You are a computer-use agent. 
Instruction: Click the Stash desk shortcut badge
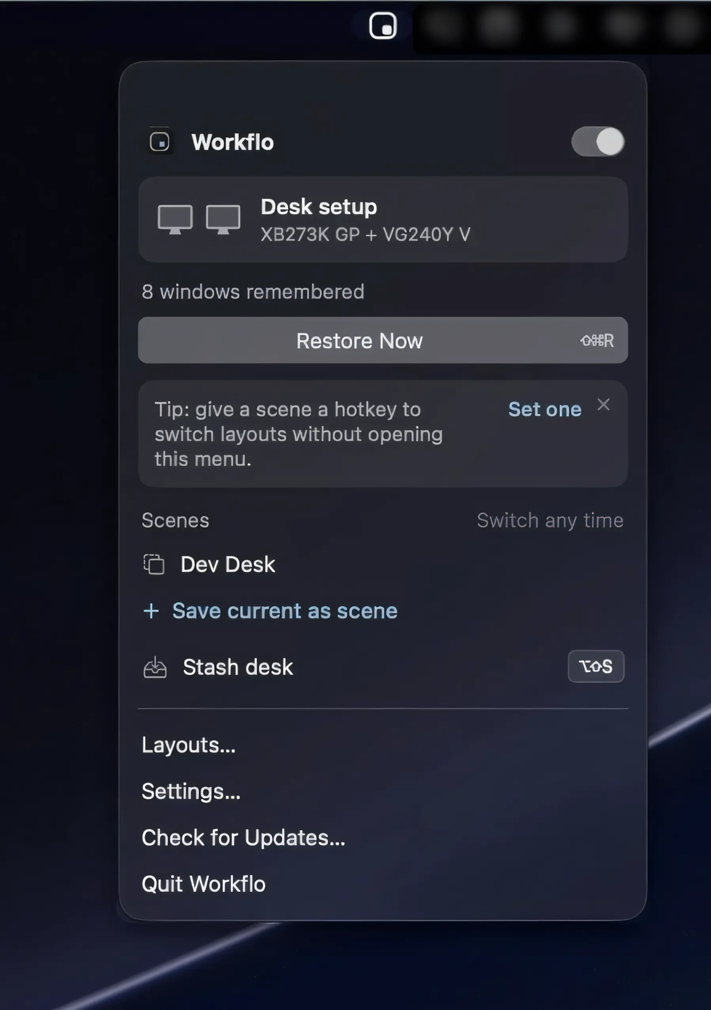[596, 667]
